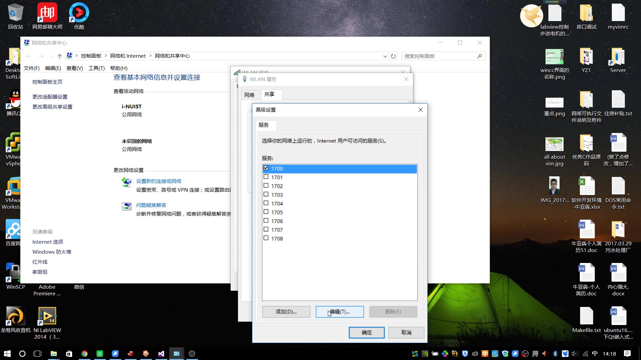Open the recent locations dropdown arrow
The width and height of the screenshot is (641, 360).
pyautogui.click(x=51, y=56)
